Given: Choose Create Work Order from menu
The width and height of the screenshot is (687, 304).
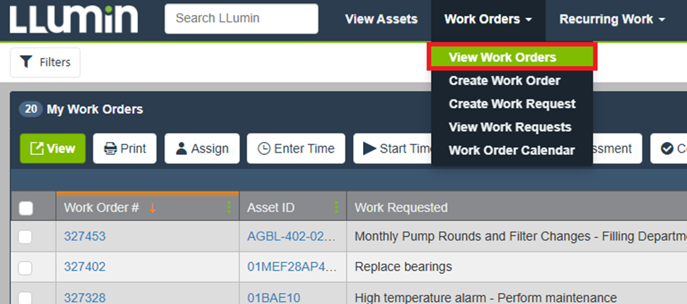Looking at the screenshot, I should [504, 80].
